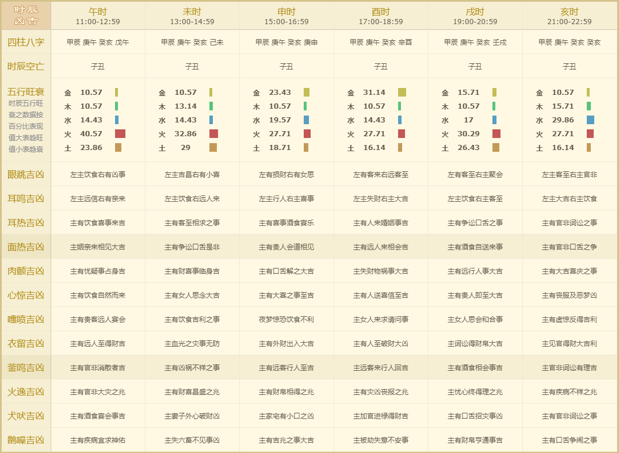619x453 pixels.
Task: Click the 主有争讼口舌之事 cell
Action: click(x=475, y=222)
